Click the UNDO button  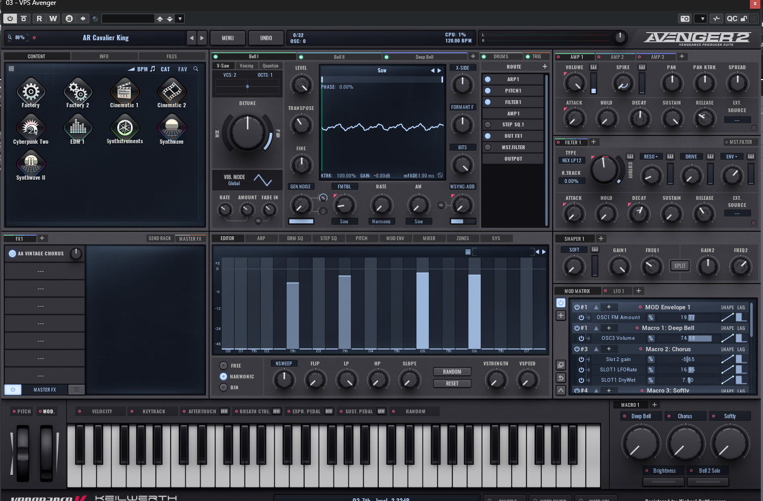pos(266,38)
